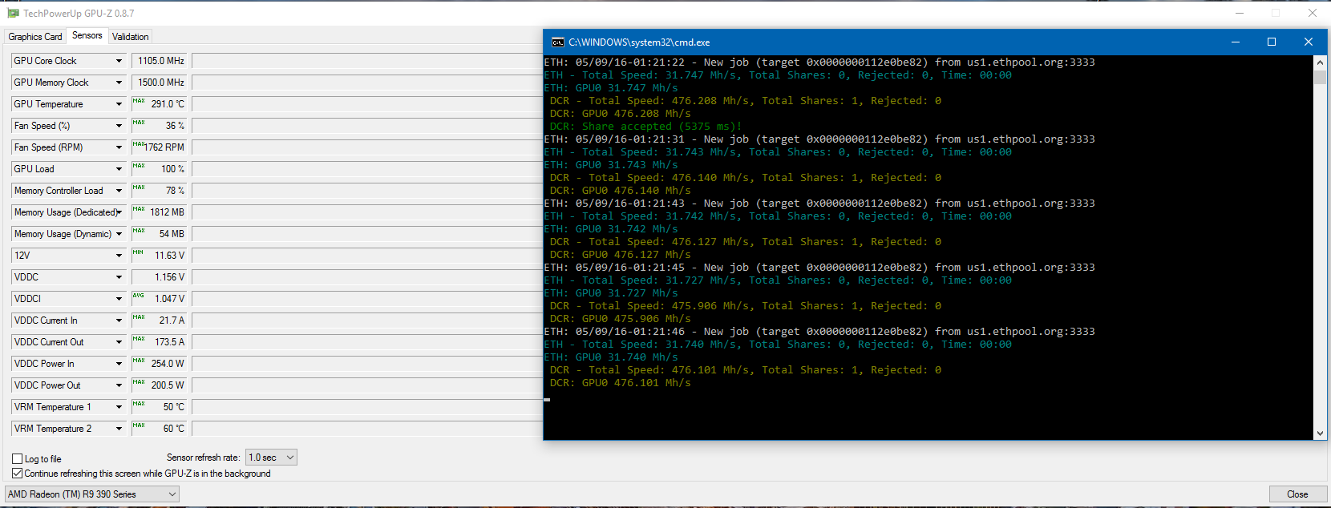The width and height of the screenshot is (1331, 508).
Task: Open the VDDC Current In dropdown
Action: [119, 321]
